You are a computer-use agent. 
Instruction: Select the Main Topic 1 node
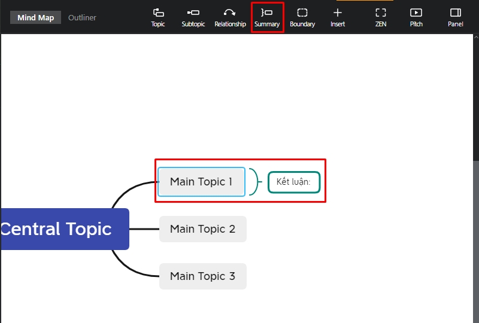[x=201, y=182]
